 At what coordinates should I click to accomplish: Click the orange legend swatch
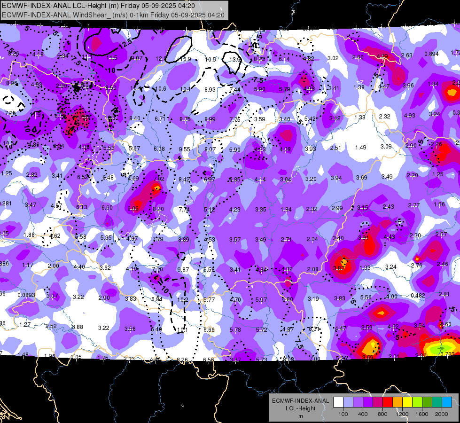pyautogui.click(x=398, y=402)
